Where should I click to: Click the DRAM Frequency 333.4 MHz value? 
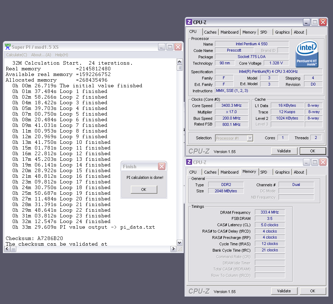(270, 212)
